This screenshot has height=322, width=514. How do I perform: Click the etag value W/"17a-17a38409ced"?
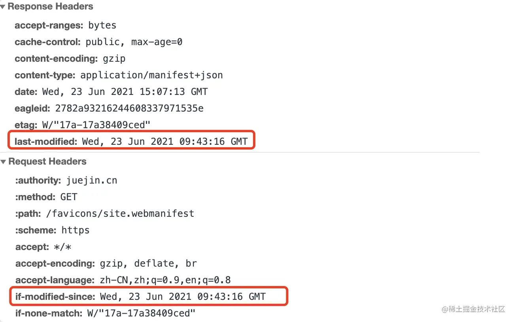pos(96,125)
